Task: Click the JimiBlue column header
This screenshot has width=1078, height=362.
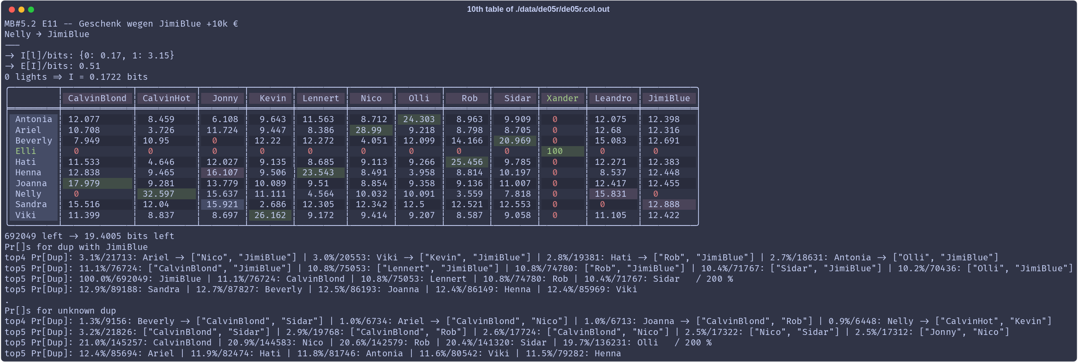Action: point(668,98)
